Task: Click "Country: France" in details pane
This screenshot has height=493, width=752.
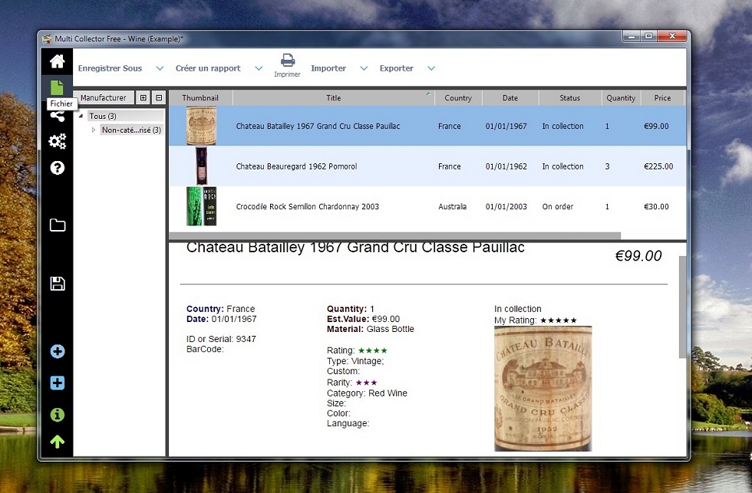Action: coord(221,308)
